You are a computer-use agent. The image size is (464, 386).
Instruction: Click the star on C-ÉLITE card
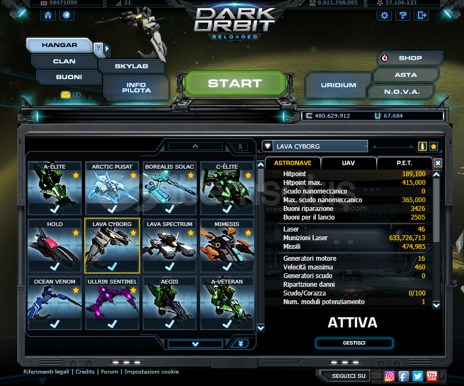click(248, 175)
